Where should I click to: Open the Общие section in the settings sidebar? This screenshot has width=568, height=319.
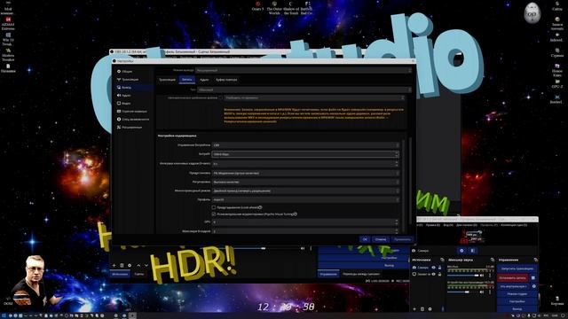(x=133, y=71)
